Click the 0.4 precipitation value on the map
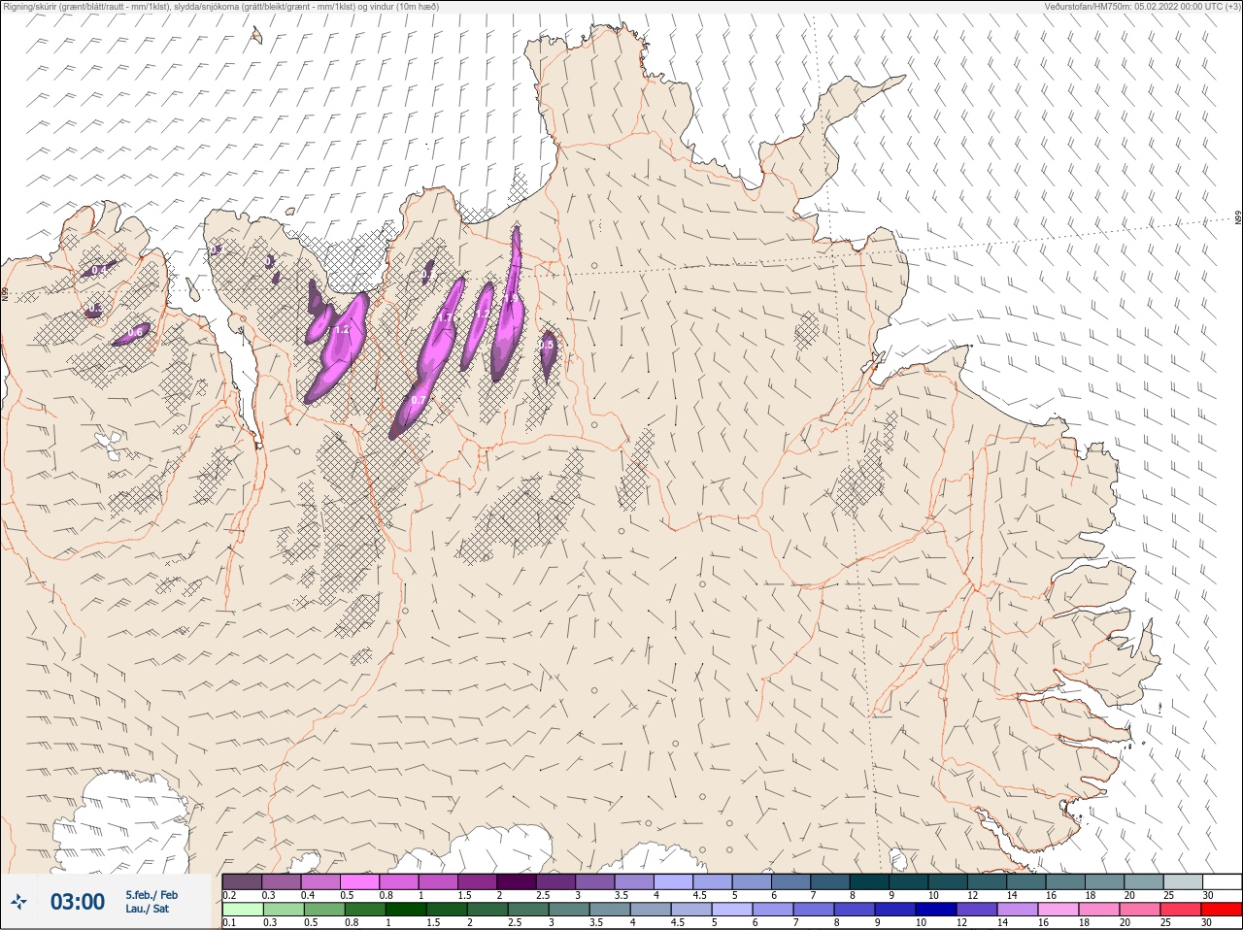This screenshot has width=1243, height=930. click(x=99, y=271)
